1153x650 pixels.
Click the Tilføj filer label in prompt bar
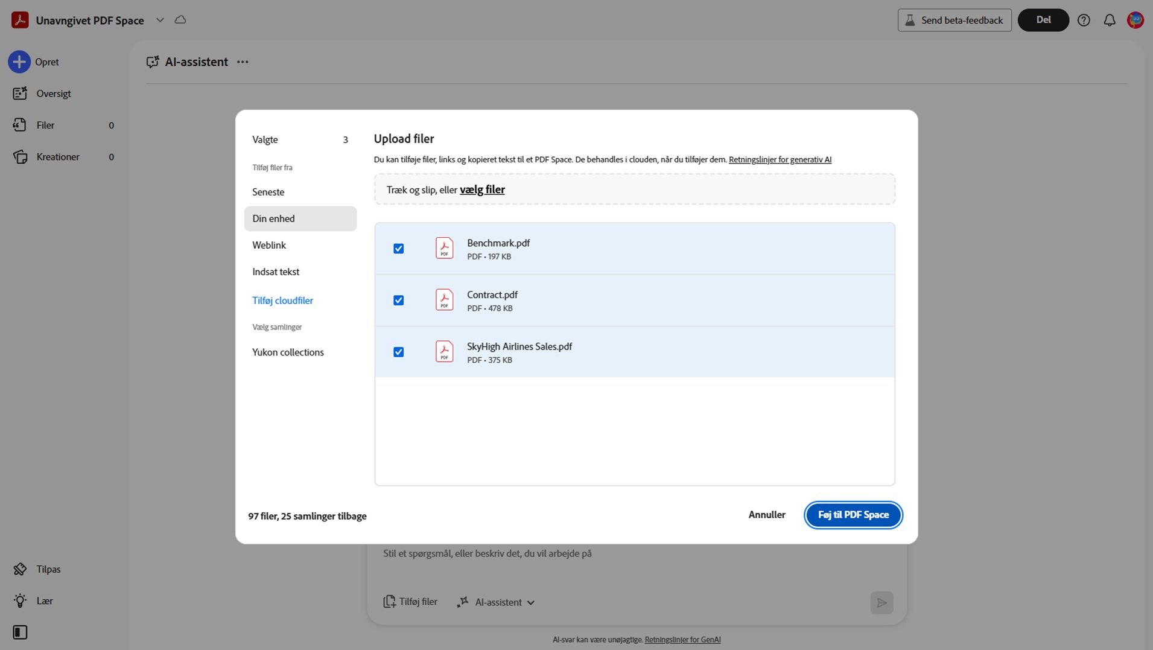coord(418,602)
